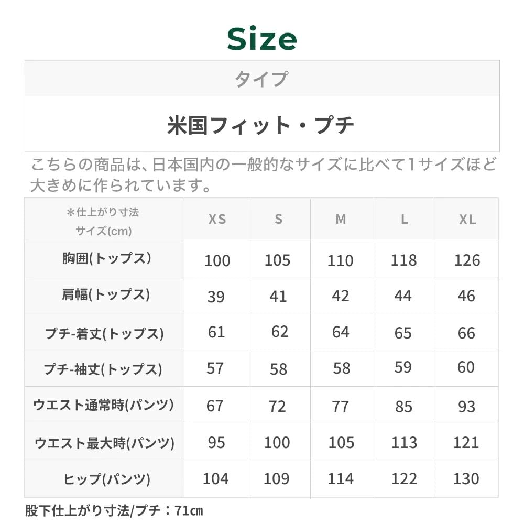Click the 米国フィット・プチ type option
This screenshot has width=524, height=524.
click(x=261, y=125)
